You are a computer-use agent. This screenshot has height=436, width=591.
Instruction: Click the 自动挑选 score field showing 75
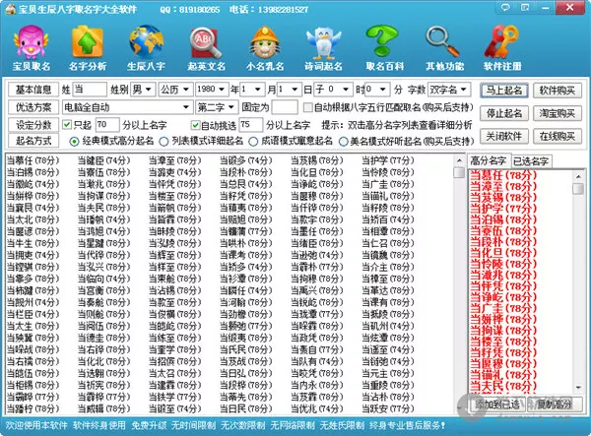point(250,125)
